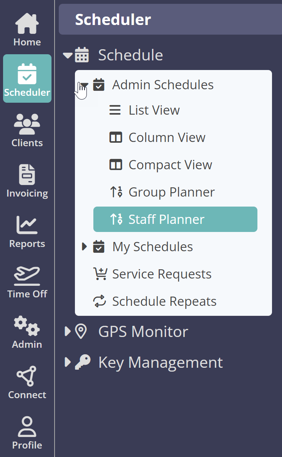Open Admin using the gears icon
This screenshot has height=457, width=282.
tap(27, 325)
